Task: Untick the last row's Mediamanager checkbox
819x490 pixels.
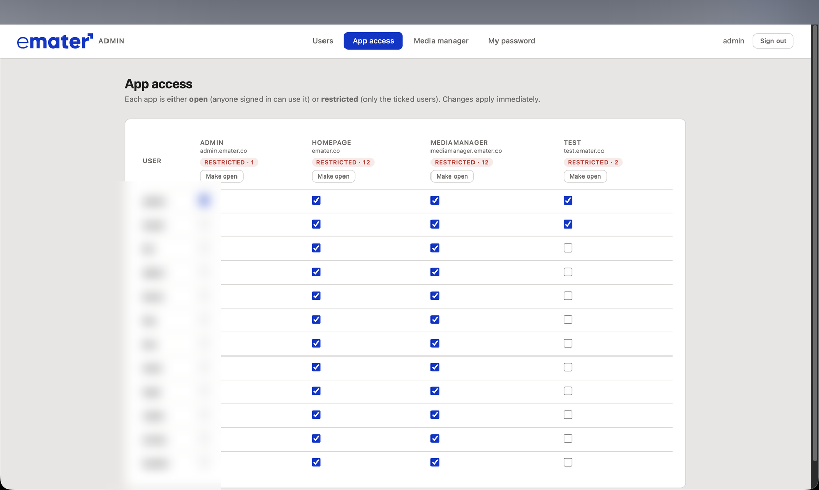Action: [x=435, y=462]
